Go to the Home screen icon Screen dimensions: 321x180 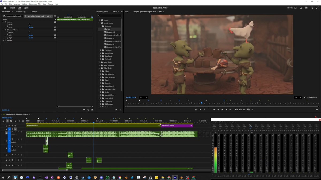[x=5, y=8]
